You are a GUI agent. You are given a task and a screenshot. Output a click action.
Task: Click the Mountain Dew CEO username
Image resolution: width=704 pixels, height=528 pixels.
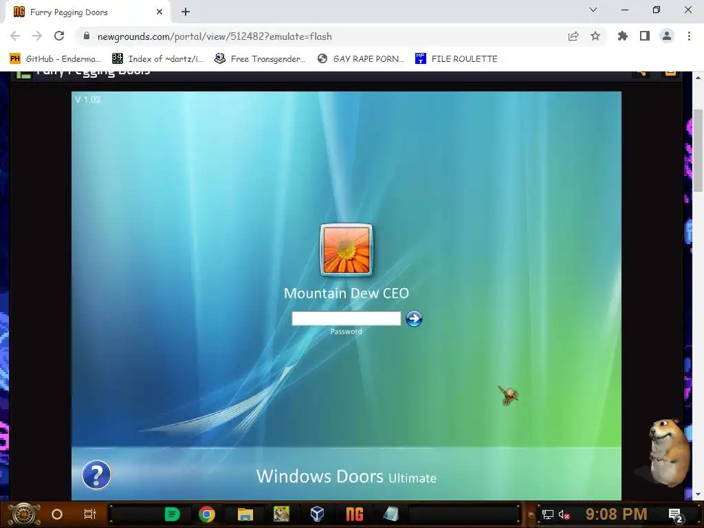coord(346,293)
